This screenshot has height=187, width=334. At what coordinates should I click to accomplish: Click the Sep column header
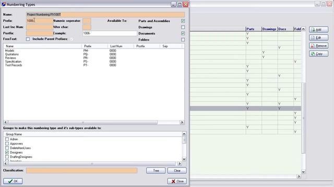point(171,46)
